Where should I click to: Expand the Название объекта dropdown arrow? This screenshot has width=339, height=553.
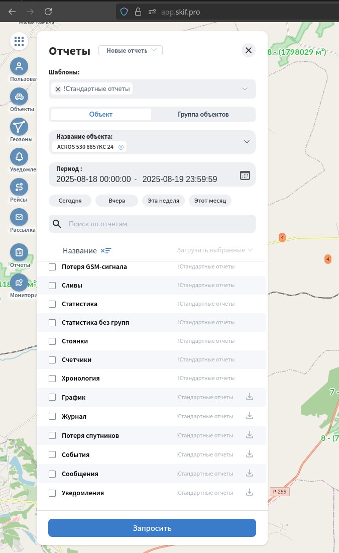[x=247, y=142]
